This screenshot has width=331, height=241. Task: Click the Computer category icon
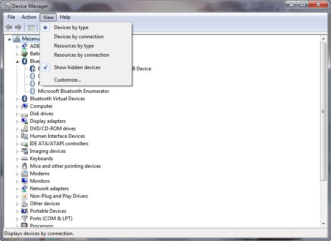[25, 106]
